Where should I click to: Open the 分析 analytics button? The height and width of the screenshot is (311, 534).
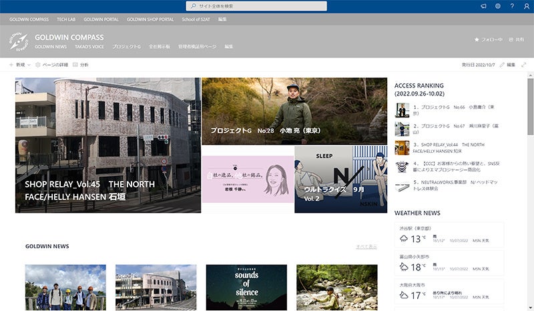click(x=81, y=65)
